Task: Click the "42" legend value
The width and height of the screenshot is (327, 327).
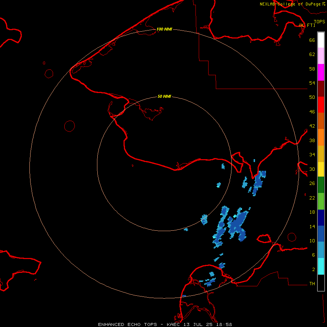Action: (x=312, y=126)
